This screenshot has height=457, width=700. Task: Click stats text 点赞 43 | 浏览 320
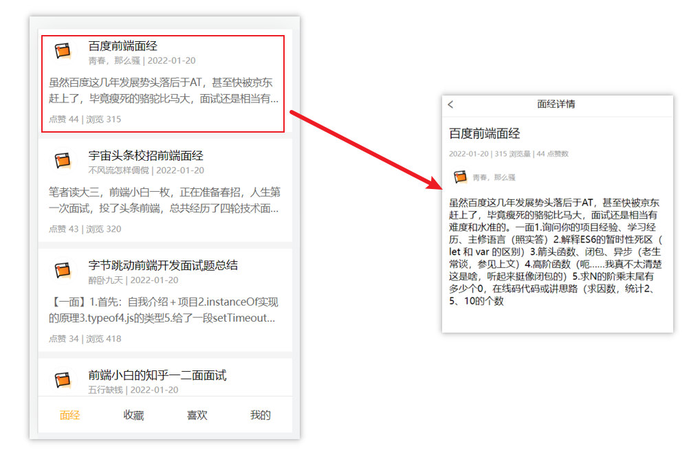[85, 229]
